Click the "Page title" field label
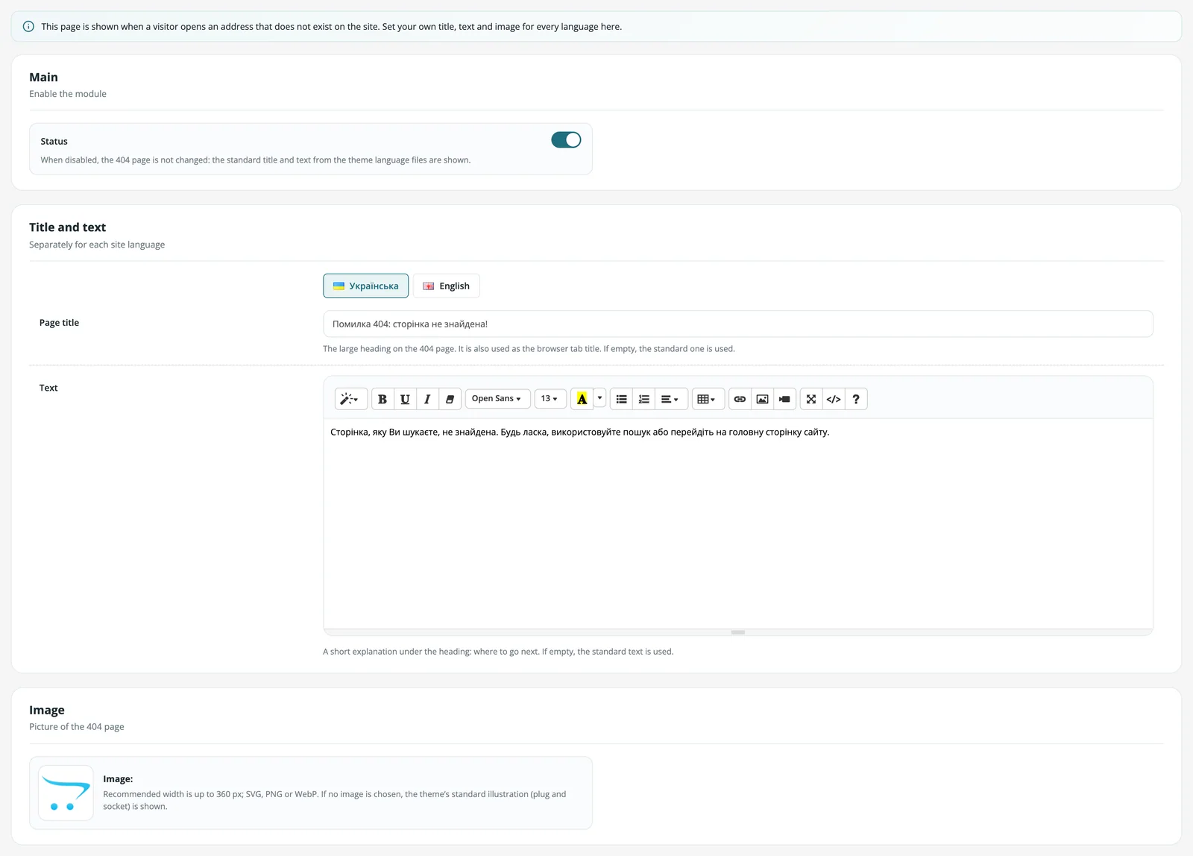 coord(59,323)
